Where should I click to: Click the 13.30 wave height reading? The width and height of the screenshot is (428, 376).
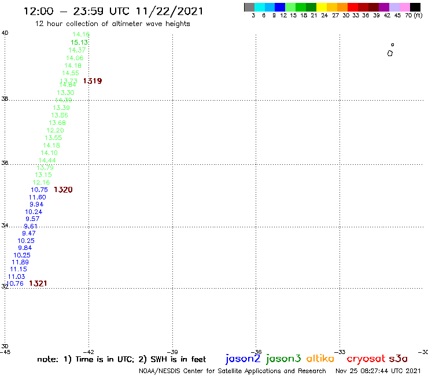pyautogui.click(x=65, y=93)
